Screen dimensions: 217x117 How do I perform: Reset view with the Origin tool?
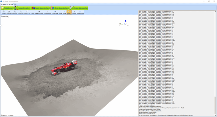point(74,12)
